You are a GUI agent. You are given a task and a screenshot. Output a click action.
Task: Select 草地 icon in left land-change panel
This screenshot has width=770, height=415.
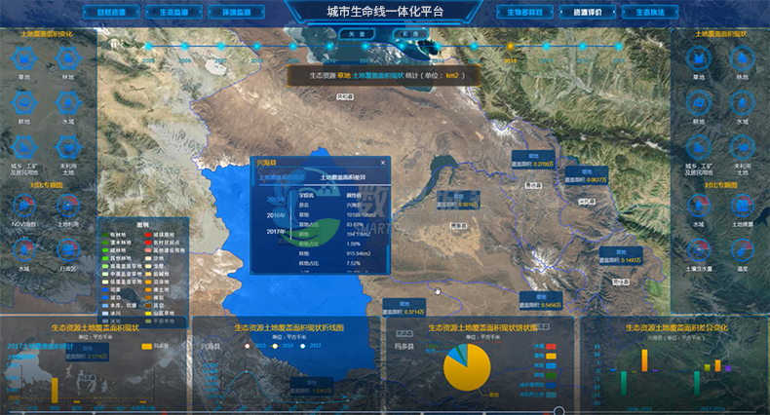point(20,58)
